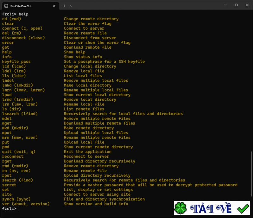Viewport: 253px width, 218px height.
Task: Click the 'lmrn (lmmv, lmren)' command text
Action: 23,90
